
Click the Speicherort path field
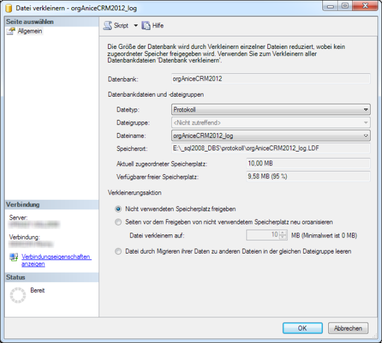(270, 149)
